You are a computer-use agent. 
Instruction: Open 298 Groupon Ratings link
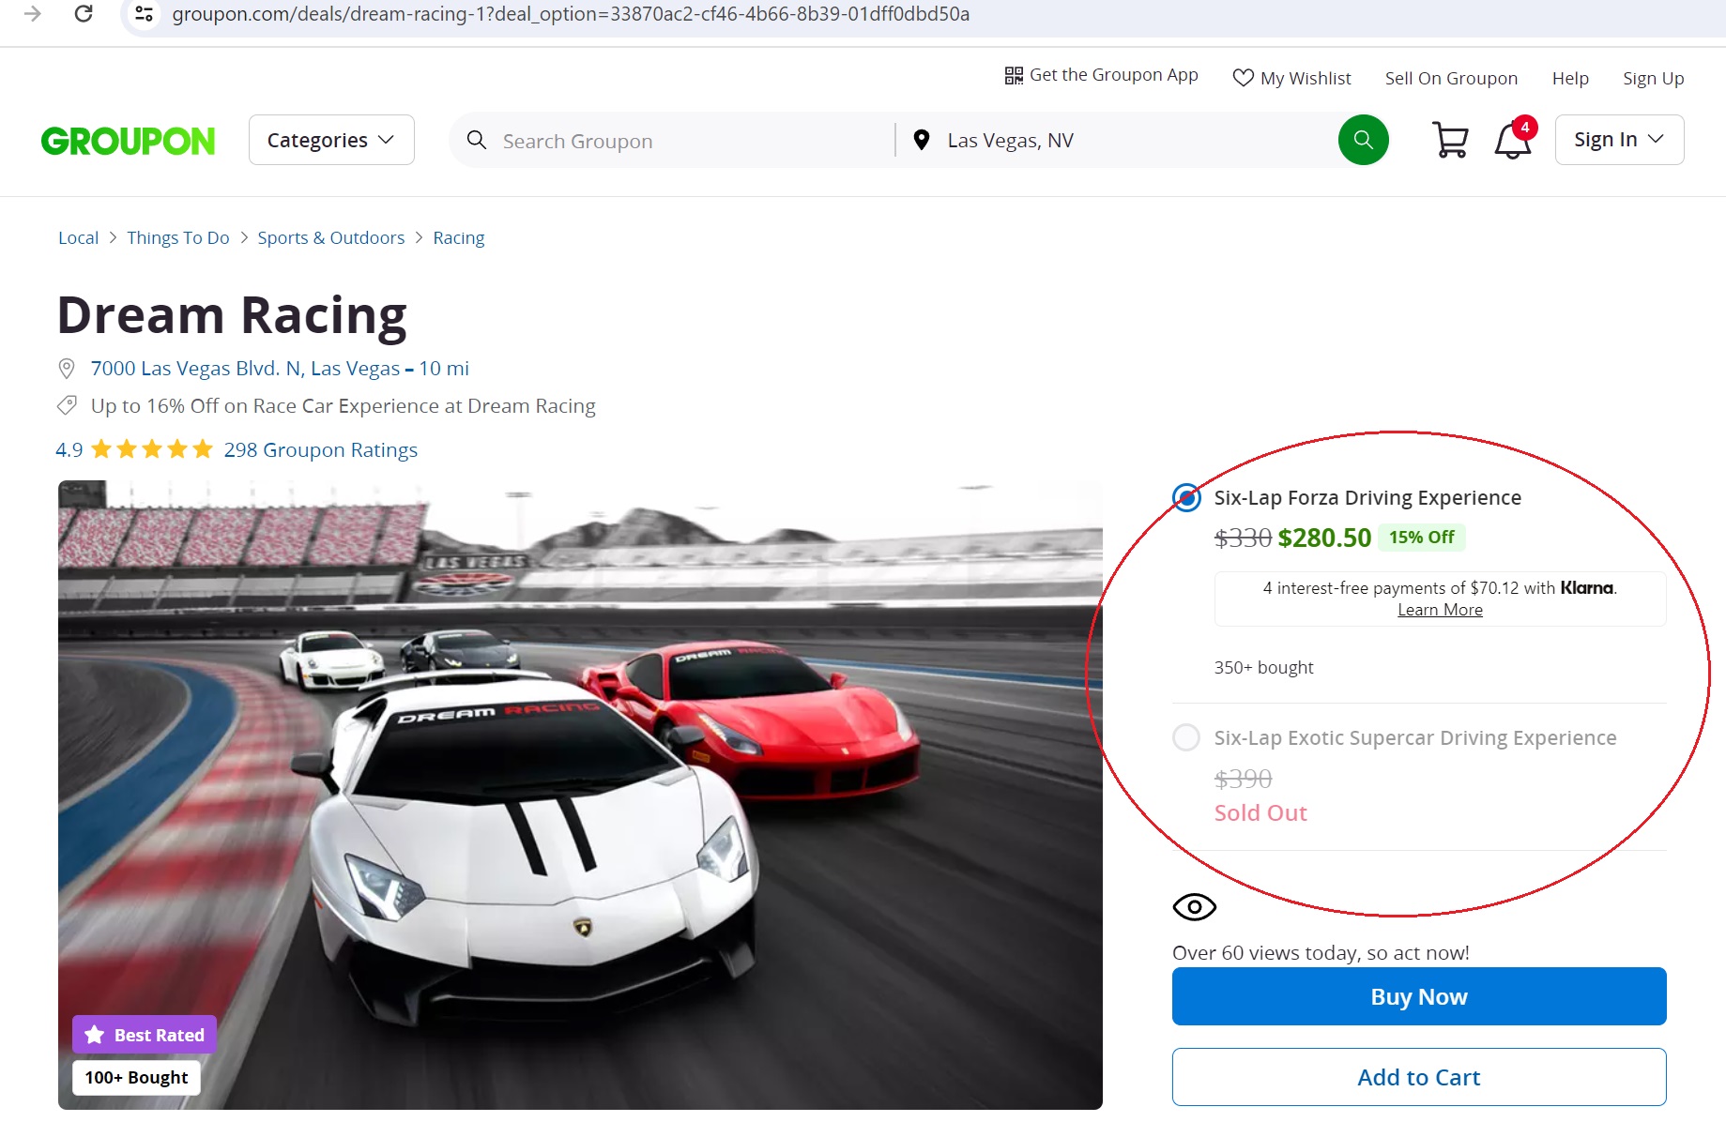pyautogui.click(x=321, y=449)
